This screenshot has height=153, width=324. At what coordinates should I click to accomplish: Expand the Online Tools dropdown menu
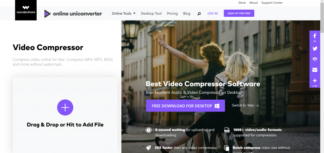(x=124, y=13)
